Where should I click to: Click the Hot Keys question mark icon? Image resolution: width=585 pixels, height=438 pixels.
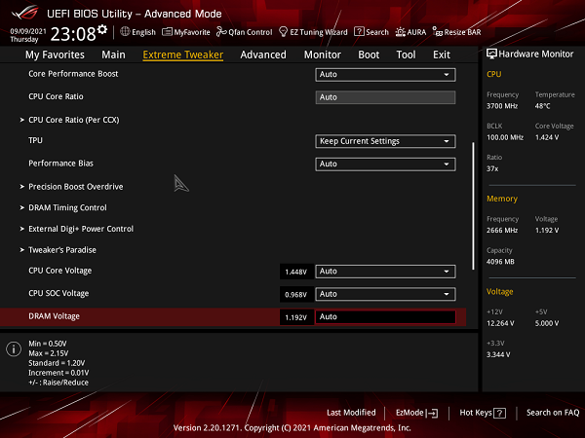(x=499, y=413)
